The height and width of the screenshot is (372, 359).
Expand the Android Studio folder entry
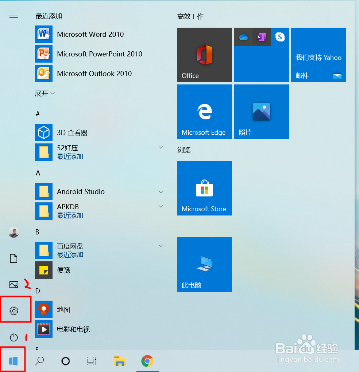(x=161, y=191)
